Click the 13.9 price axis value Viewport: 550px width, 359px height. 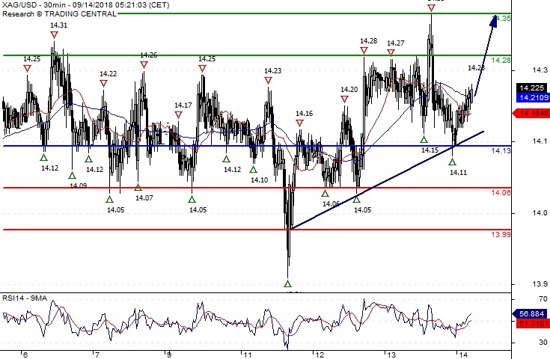coord(540,284)
